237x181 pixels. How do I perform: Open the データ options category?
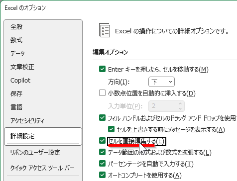(43, 54)
